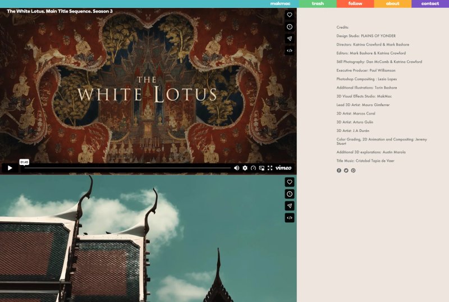Share on Twitter icon under credits
The image size is (449, 302).
point(346,171)
